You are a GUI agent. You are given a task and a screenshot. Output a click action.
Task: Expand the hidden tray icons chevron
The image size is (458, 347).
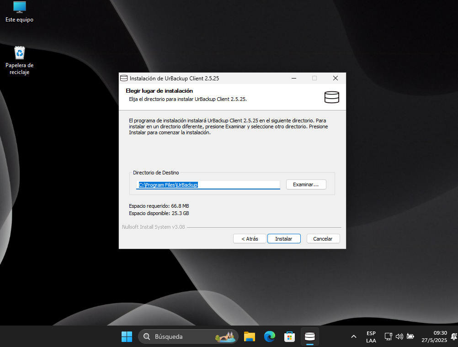[353, 336]
